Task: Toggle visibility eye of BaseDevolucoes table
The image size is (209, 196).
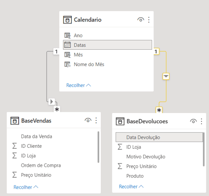Action: 193,121
